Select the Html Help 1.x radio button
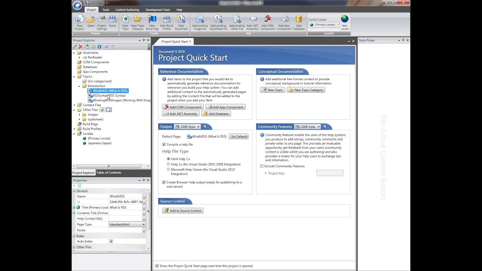482x271 pixels. coord(168,159)
